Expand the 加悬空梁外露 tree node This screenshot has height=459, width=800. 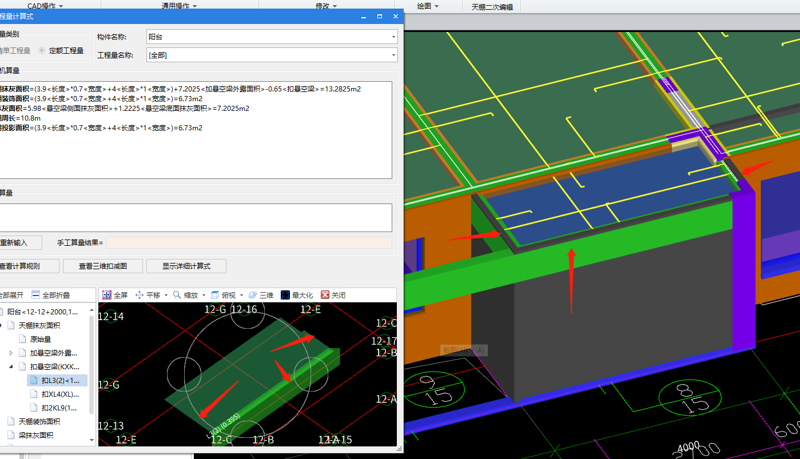tap(11, 353)
